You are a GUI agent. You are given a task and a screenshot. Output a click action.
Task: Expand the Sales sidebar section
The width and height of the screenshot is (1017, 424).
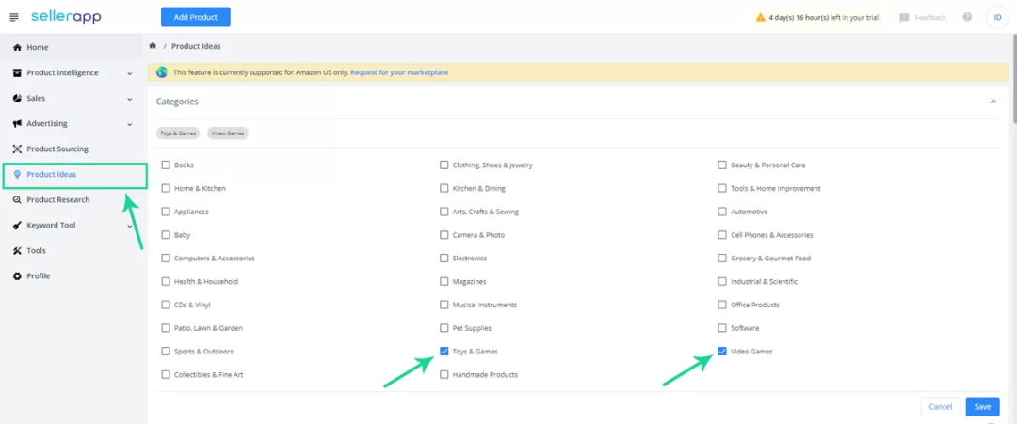130,99
